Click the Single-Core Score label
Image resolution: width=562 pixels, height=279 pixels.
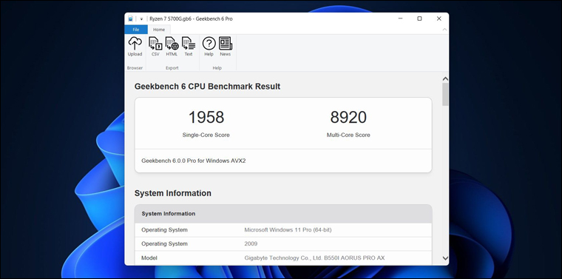[x=206, y=135]
